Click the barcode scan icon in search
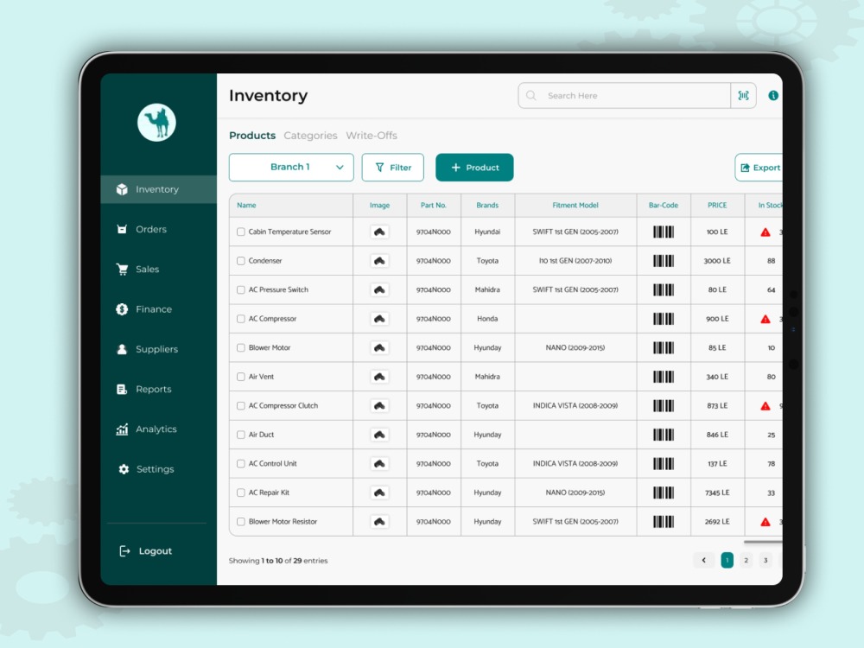The width and height of the screenshot is (864, 648). [743, 96]
